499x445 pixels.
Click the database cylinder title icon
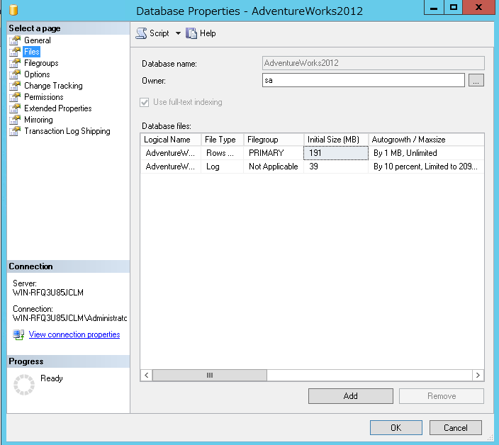pyautogui.click(x=13, y=9)
